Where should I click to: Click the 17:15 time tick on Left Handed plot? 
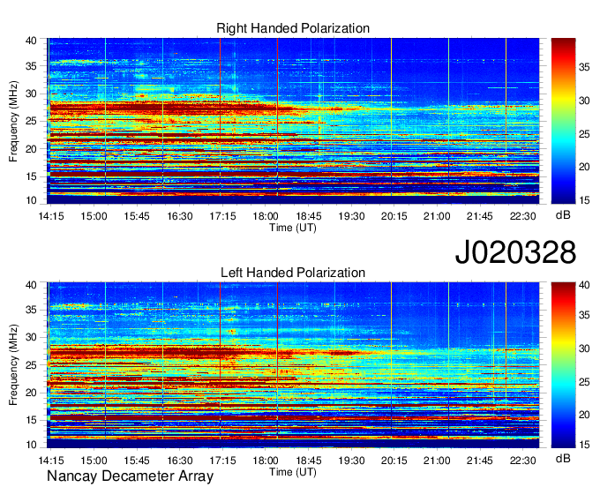[222, 461]
